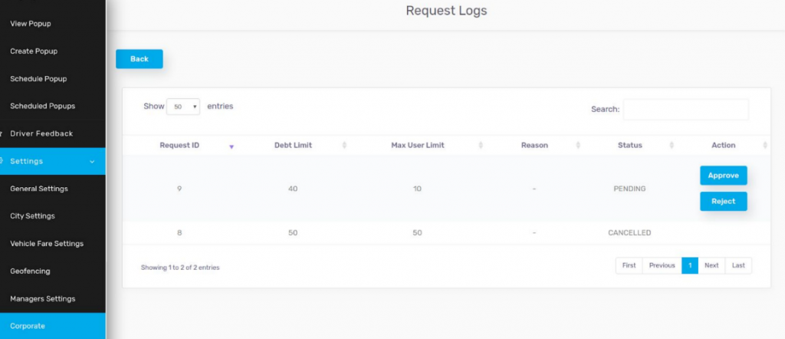This screenshot has width=785, height=339.
Task: Go to the Next page
Action: point(711,265)
